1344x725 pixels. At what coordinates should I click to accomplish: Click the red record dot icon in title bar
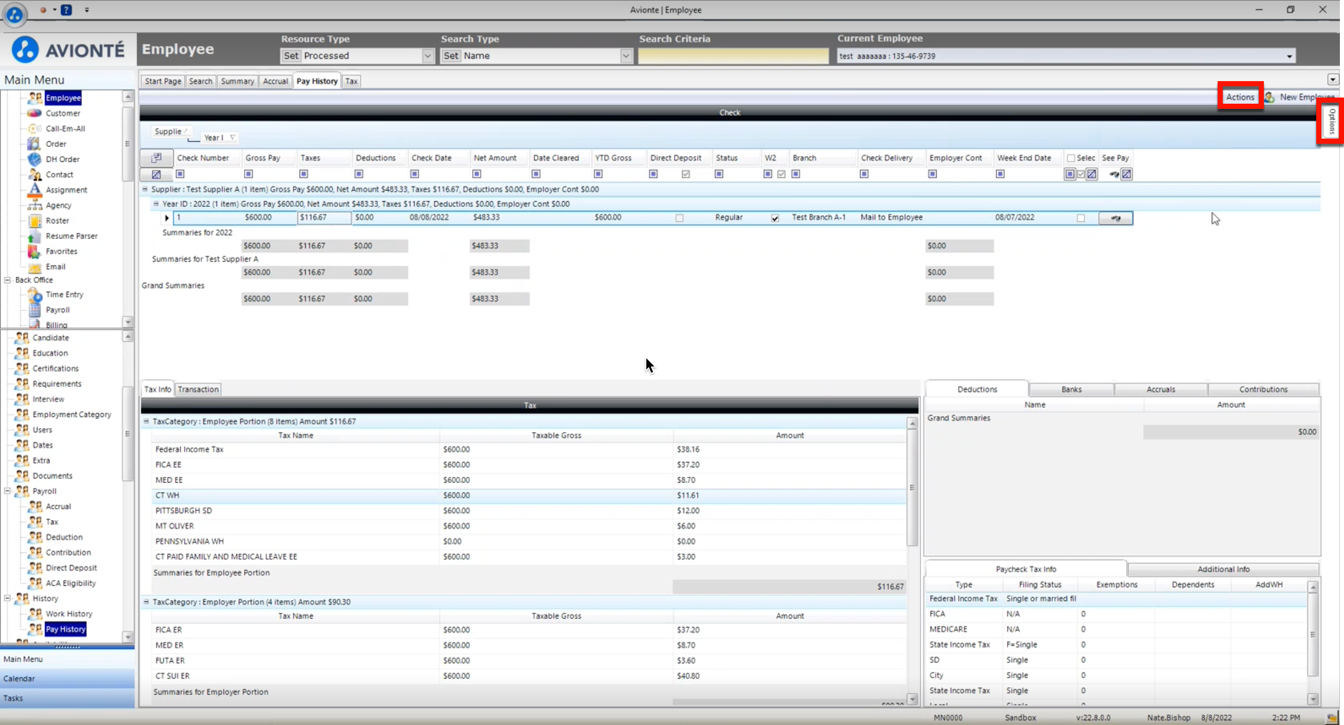click(43, 9)
